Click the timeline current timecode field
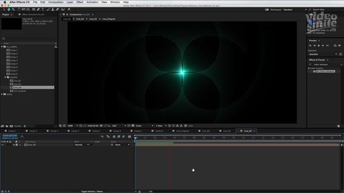The height and width of the screenshot is (193, 344). tap(10, 136)
